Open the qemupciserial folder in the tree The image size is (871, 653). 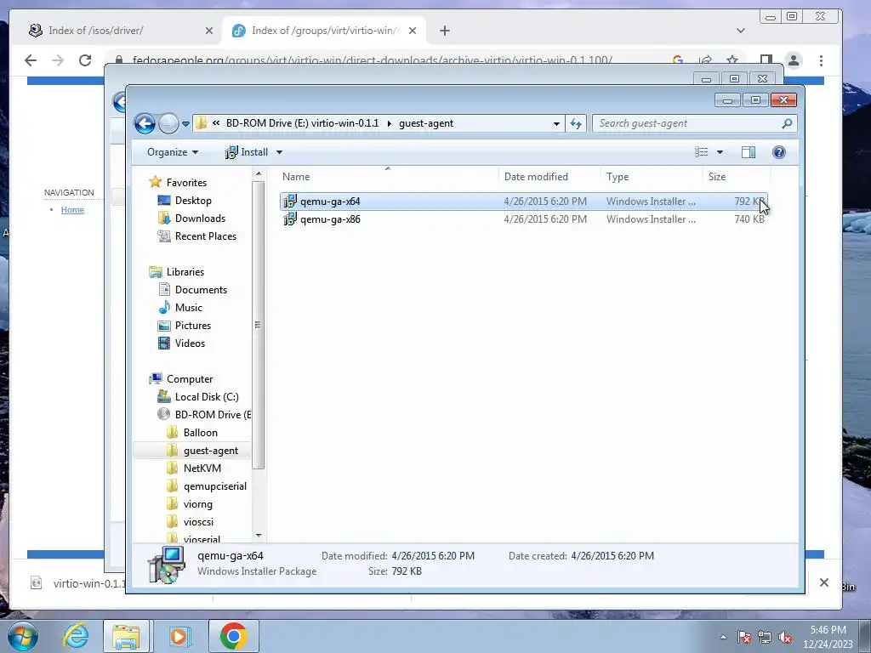click(215, 486)
